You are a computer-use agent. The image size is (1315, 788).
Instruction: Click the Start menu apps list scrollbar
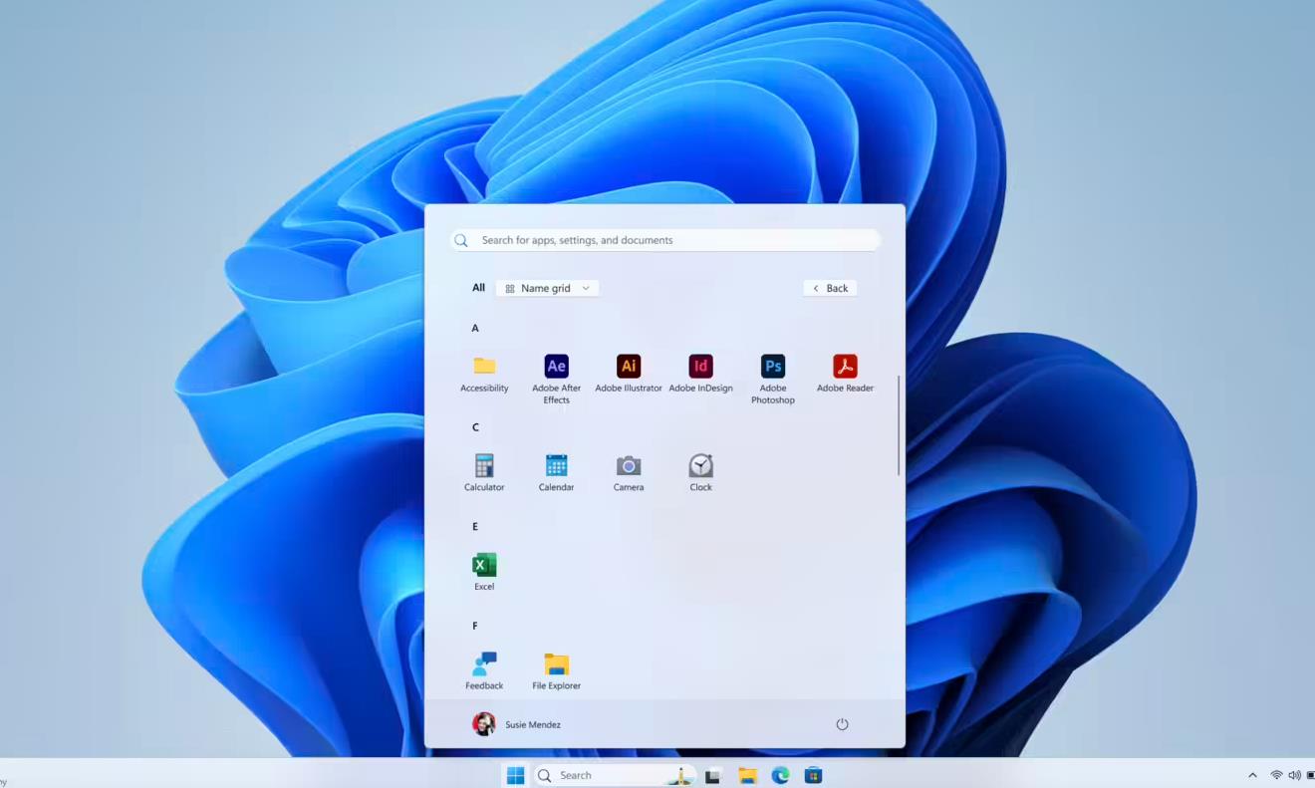(x=899, y=425)
